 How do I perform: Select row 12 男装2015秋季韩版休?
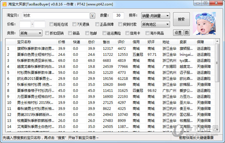pos(110,115)
